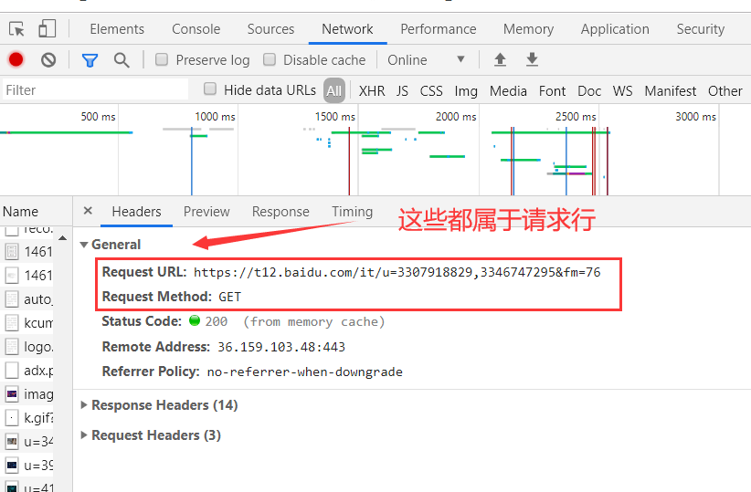Click the no-referrer-when-downgrade policy value

tap(304, 372)
